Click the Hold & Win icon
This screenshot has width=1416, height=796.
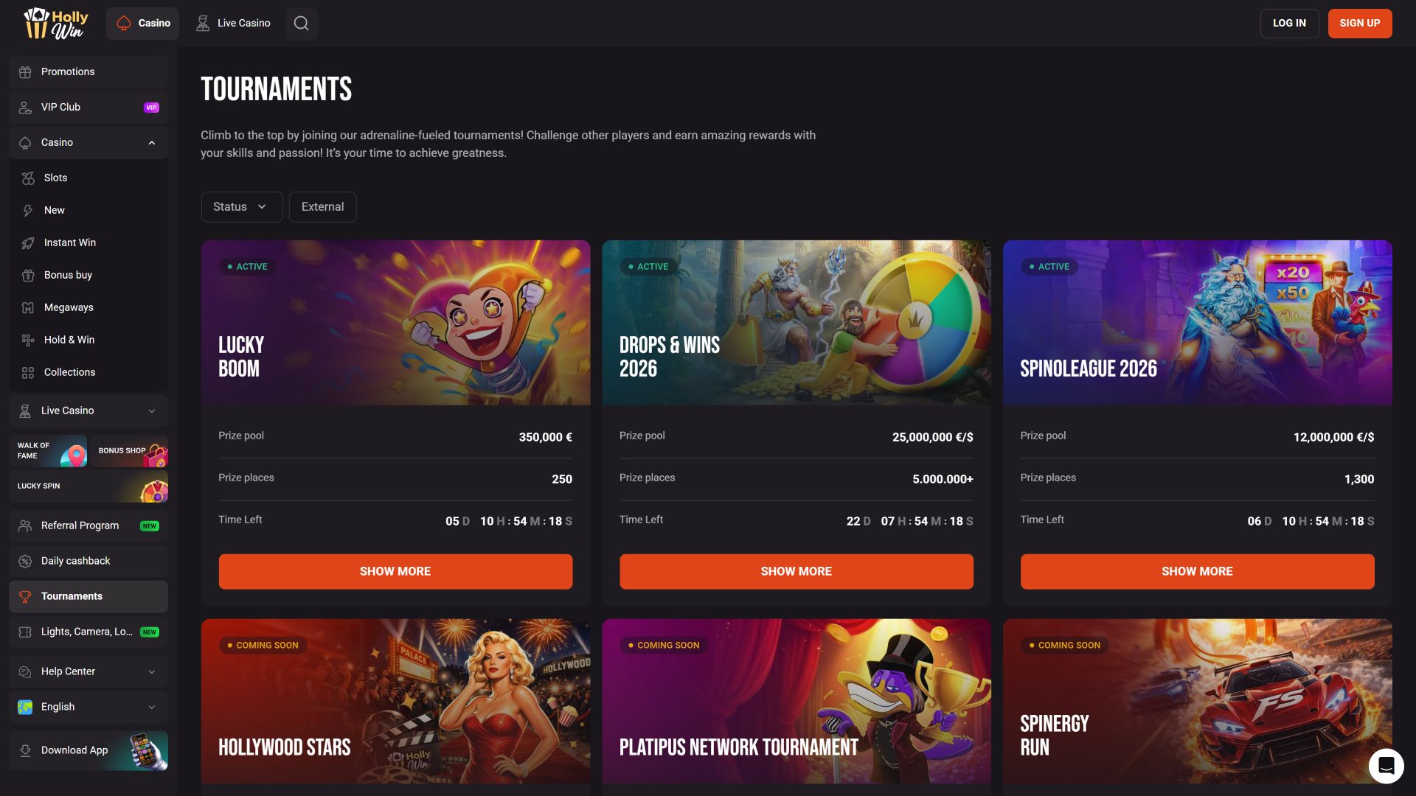point(28,340)
